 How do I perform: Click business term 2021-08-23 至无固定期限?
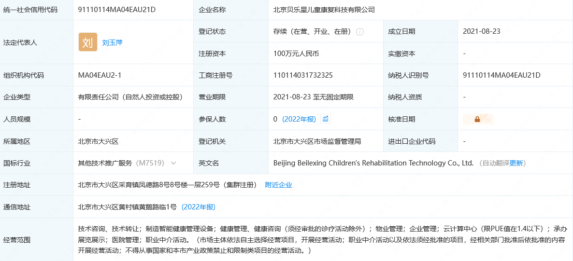[313, 97]
